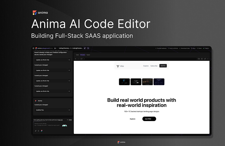Image resolution: width=225 pixels, height=146 pixels.
Task: Click the hero heading Build real world products
Action: (x=142, y=103)
